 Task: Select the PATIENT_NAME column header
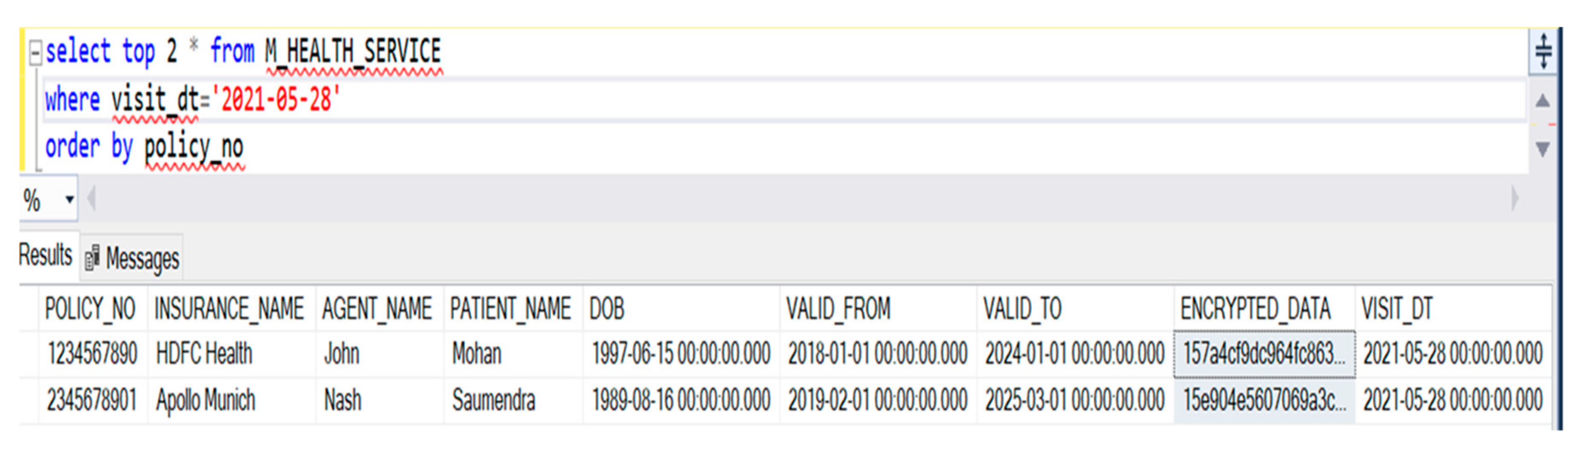513,308
